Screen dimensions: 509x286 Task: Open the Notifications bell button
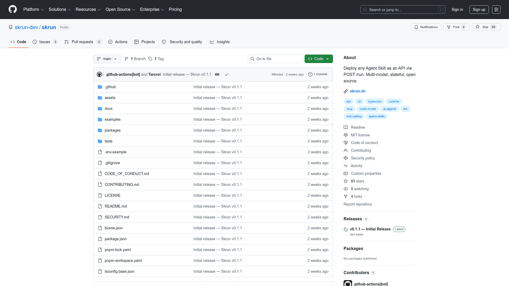tap(426, 27)
